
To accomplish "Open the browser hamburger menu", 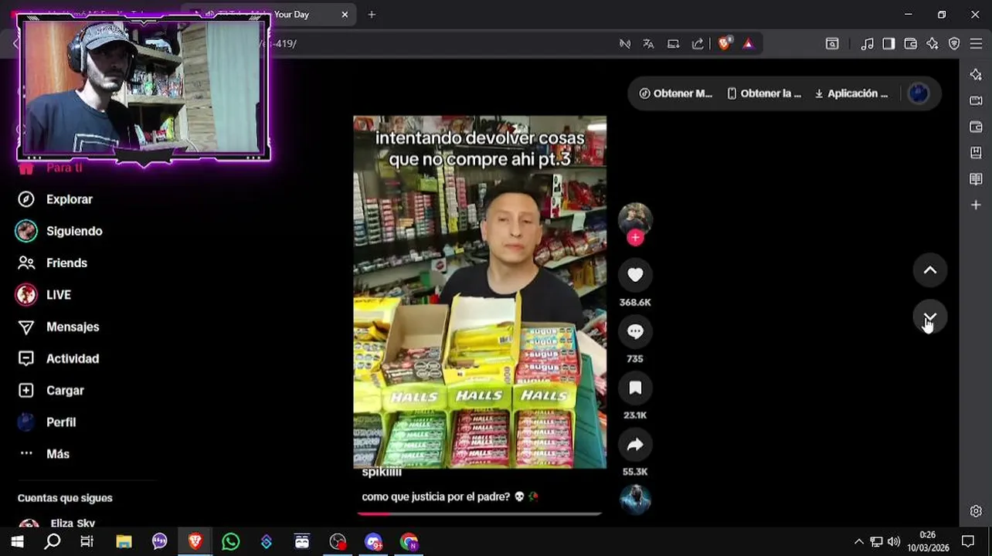I will (x=977, y=44).
